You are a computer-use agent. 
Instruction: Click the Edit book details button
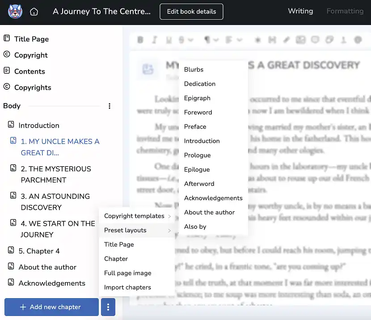click(x=191, y=12)
